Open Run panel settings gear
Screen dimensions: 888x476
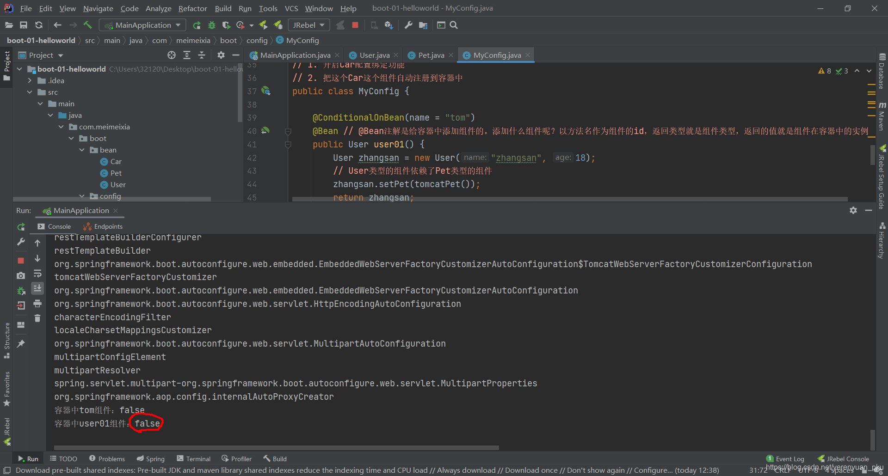(853, 210)
